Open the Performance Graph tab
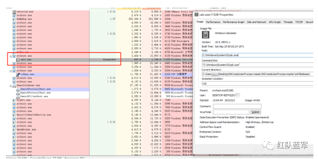318x159 pixels. [234, 22]
